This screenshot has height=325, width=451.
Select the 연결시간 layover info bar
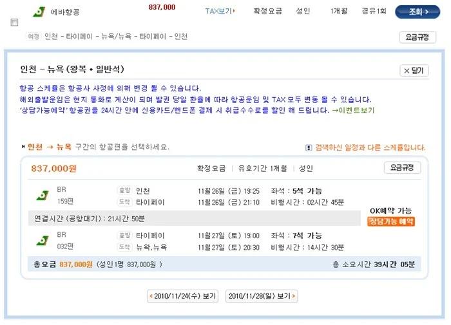194,218
